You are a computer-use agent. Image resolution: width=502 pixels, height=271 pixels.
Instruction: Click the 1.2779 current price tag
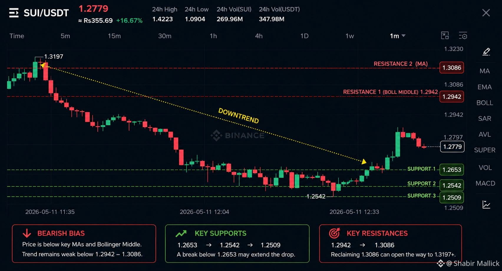[452, 147]
